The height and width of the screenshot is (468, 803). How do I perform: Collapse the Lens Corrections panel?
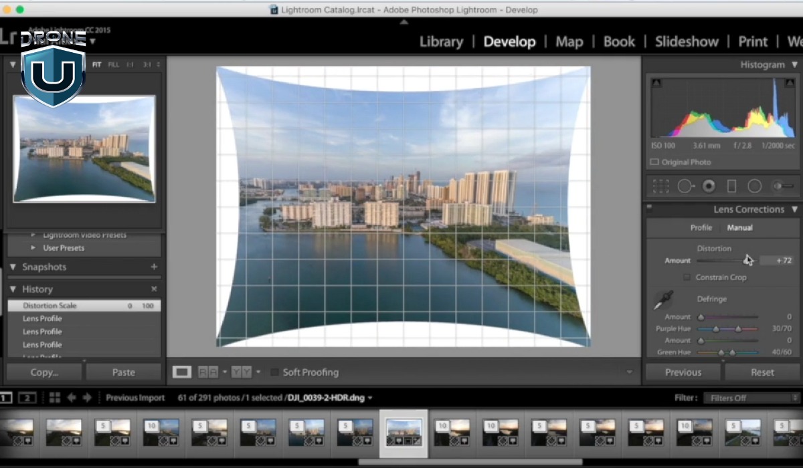pos(794,209)
